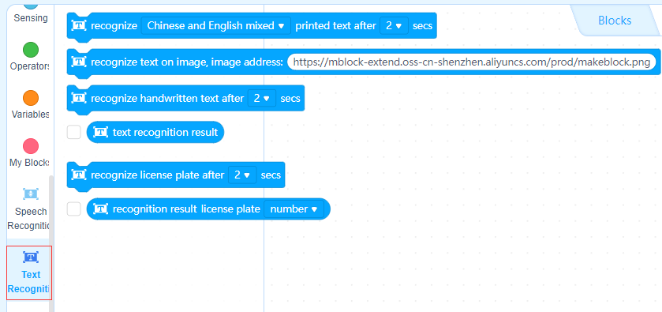Open handwritten text seconds dropdown
Screen dimensions: 662x312
pyautogui.click(x=262, y=99)
